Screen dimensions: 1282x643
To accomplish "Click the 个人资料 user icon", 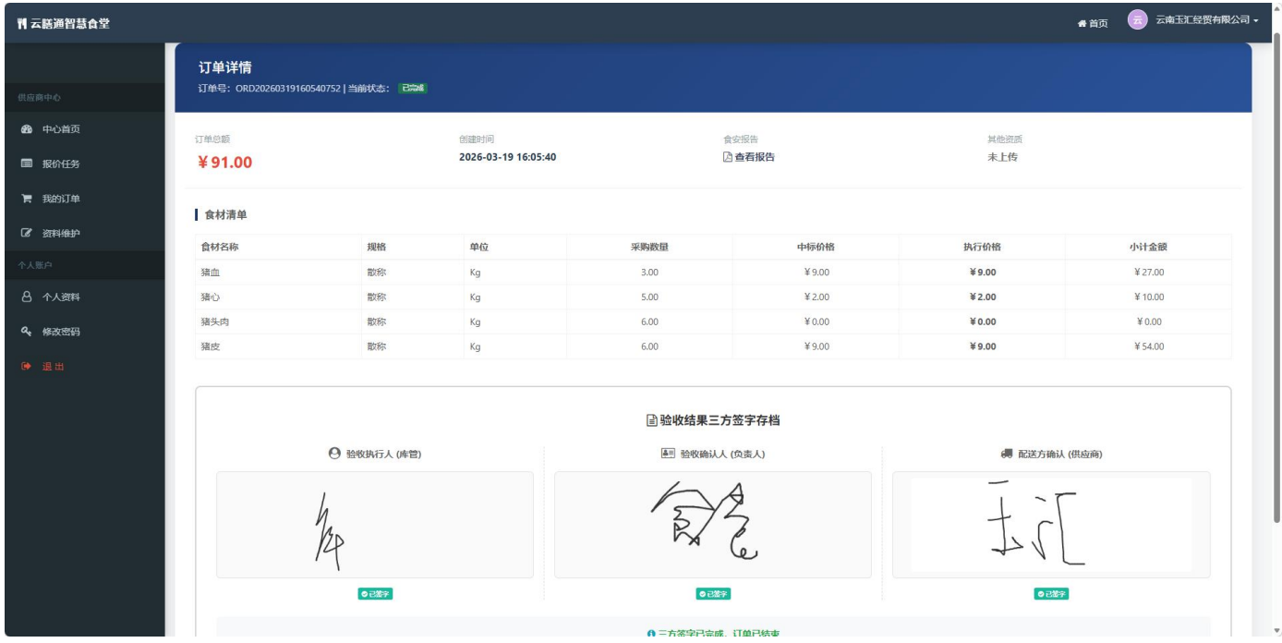I will tap(27, 297).
